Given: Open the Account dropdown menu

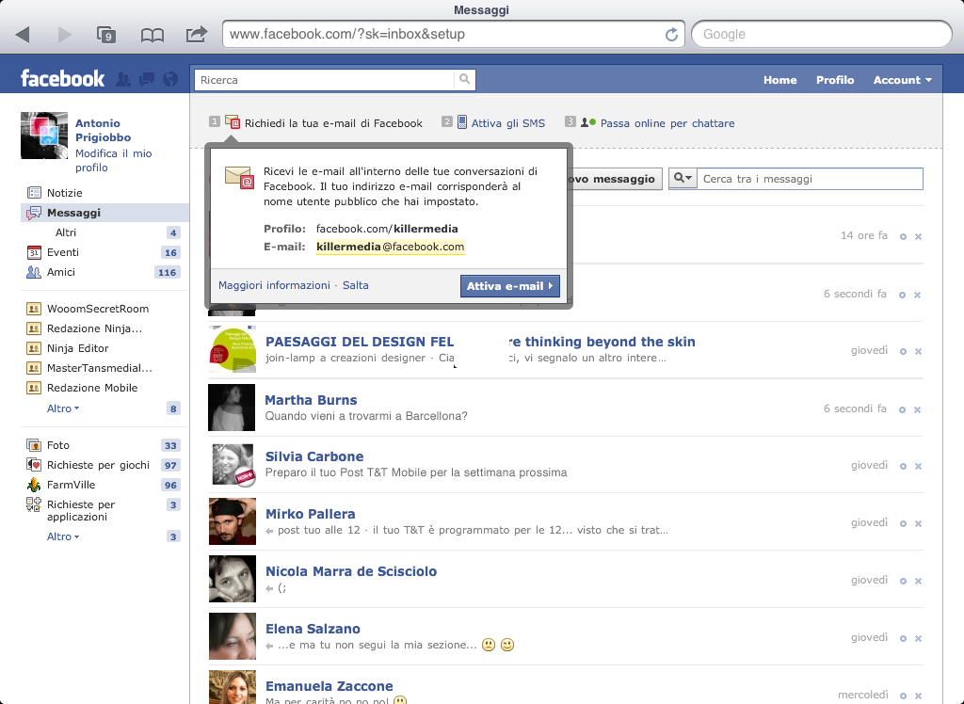Looking at the screenshot, I should [902, 80].
